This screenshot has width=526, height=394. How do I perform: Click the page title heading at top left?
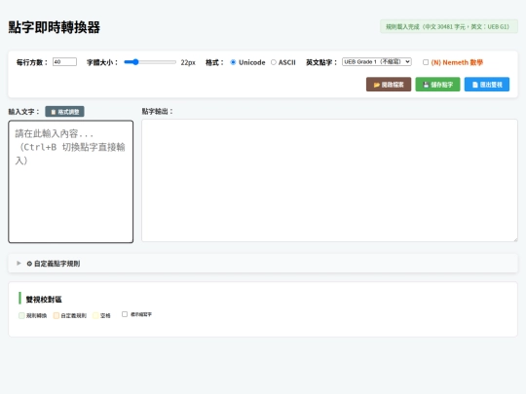54,27
